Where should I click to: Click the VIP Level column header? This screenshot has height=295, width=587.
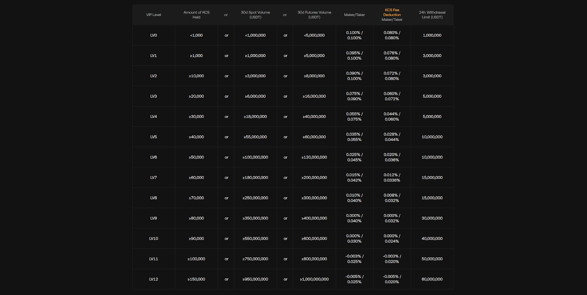click(153, 15)
